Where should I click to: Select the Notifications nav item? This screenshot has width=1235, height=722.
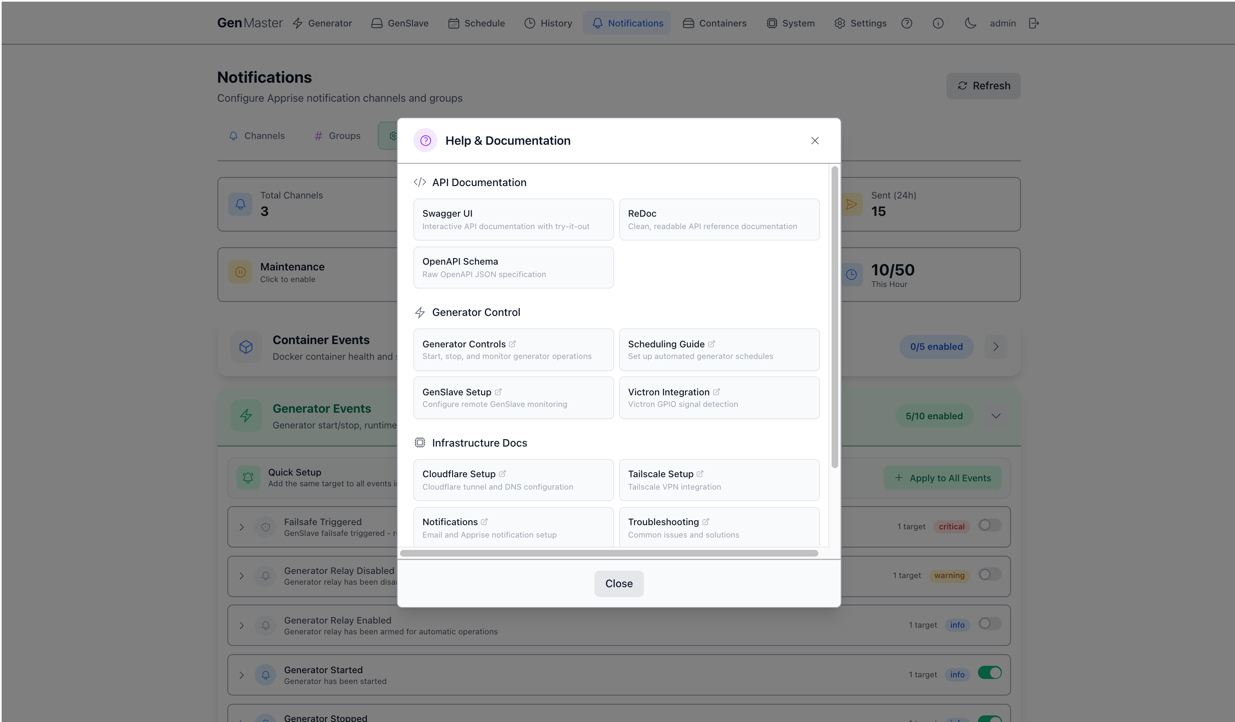[627, 23]
